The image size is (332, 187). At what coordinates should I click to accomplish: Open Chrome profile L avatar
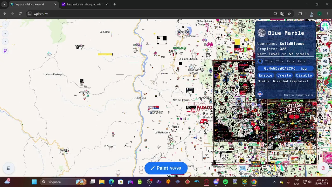click(x=320, y=14)
